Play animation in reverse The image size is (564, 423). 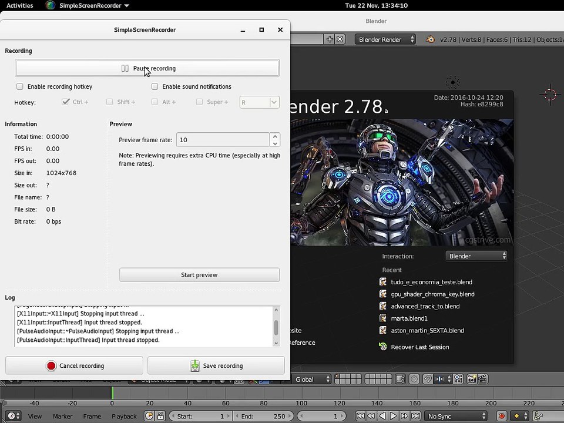tap(382, 416)
